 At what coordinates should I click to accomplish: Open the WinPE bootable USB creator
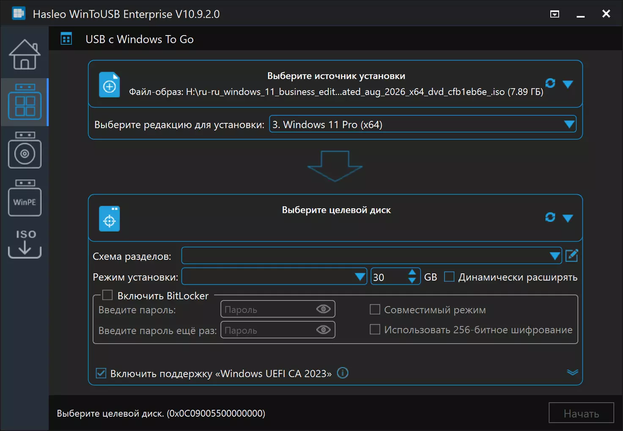click(25, 198)
